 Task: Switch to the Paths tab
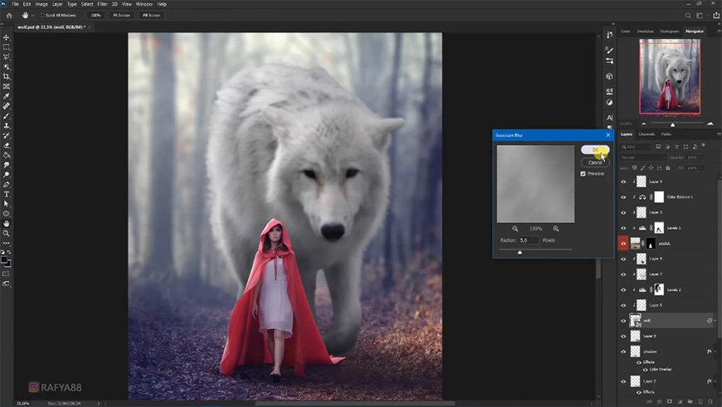click(x=666, y=134)
